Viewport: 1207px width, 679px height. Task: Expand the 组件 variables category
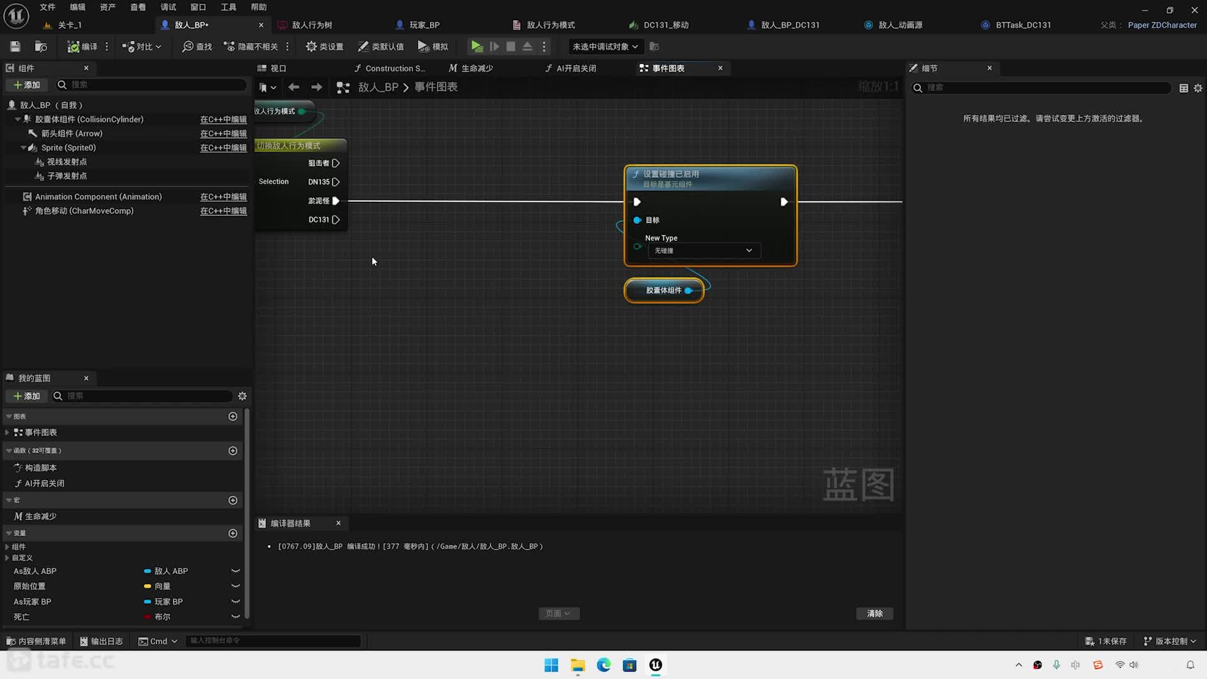[x=7, y=547]
